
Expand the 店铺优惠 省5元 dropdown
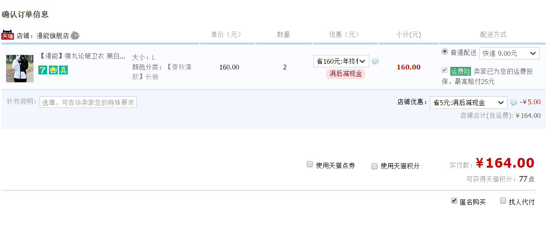tap(468, 103)
